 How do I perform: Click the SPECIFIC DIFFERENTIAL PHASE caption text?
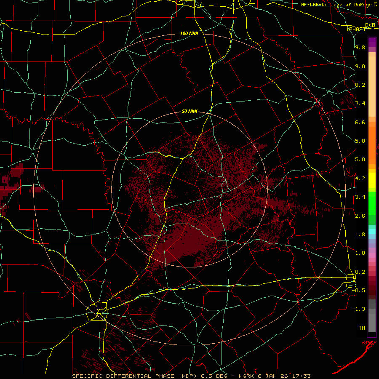point(123,376)
